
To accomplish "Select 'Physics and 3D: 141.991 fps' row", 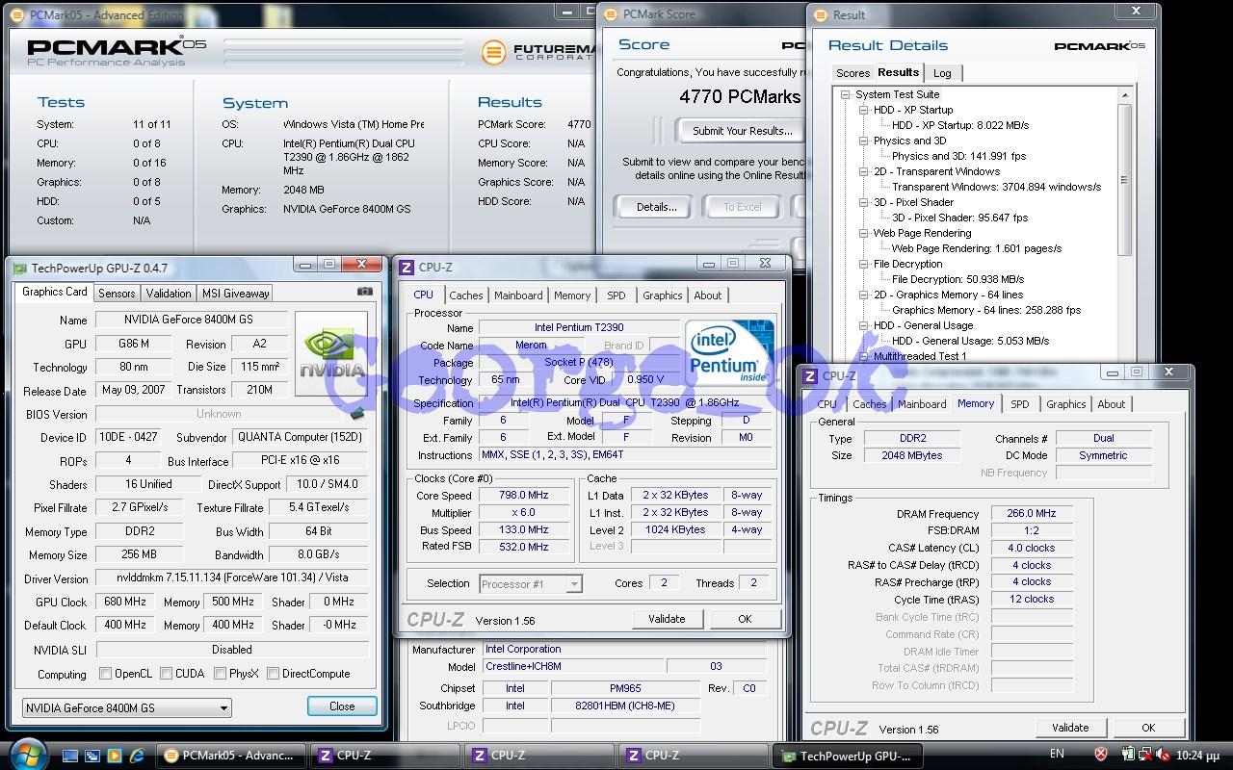I will [x=958, y=156].
